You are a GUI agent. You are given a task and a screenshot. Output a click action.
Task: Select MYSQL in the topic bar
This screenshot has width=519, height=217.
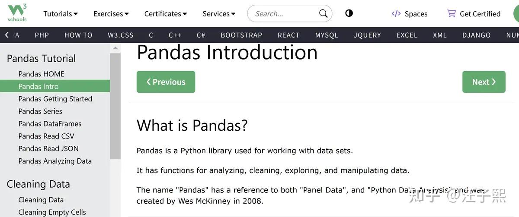(327, 35)
